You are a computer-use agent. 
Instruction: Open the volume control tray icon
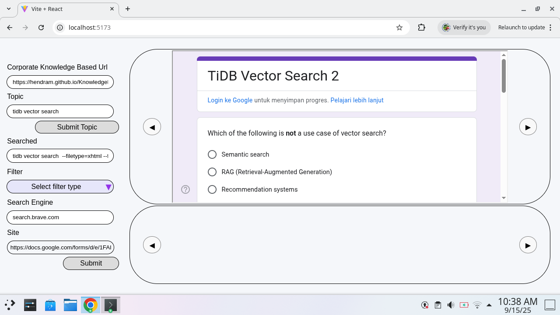tap(451, 305)
